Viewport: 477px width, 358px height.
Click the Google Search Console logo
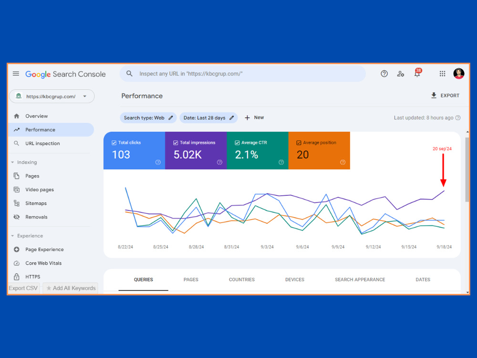[x=65, y=74]
